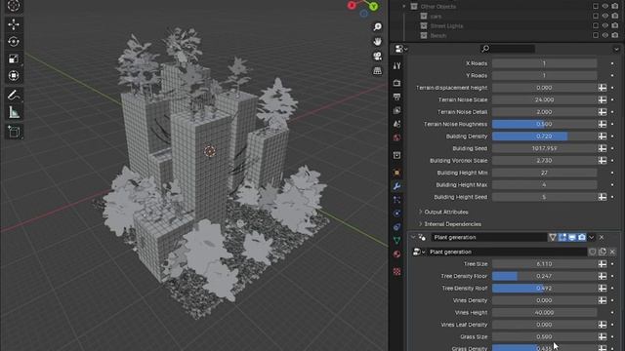Image resolution: width=625 pixels, height=351 pixels.
Task: Open the Collection properties tab
Action: (396, 155)
